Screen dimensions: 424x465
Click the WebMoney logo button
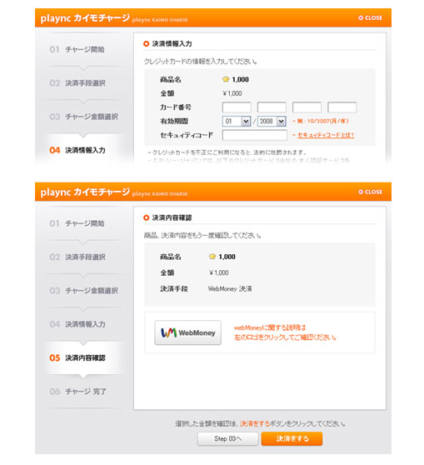[x=187, y=332]
